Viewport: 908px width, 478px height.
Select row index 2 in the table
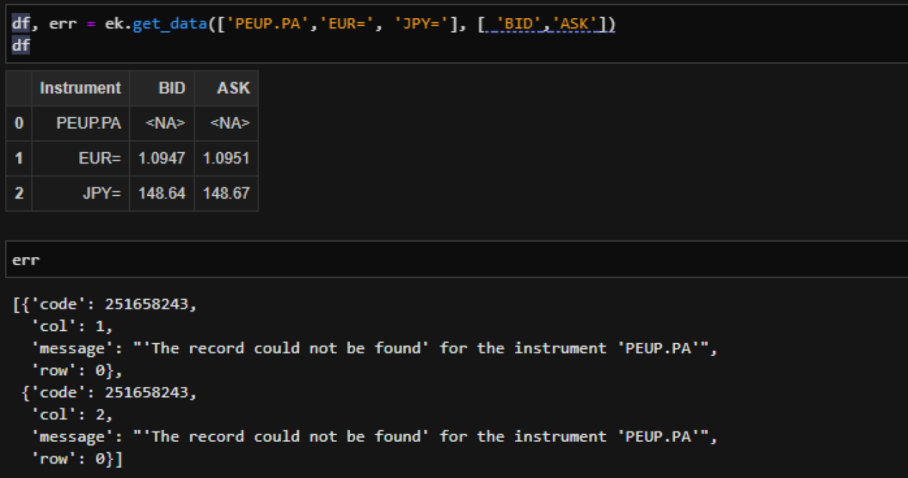19,193
